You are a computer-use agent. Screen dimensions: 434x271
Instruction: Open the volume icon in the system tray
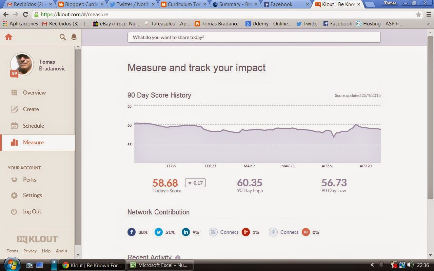[x=410, y=265]
